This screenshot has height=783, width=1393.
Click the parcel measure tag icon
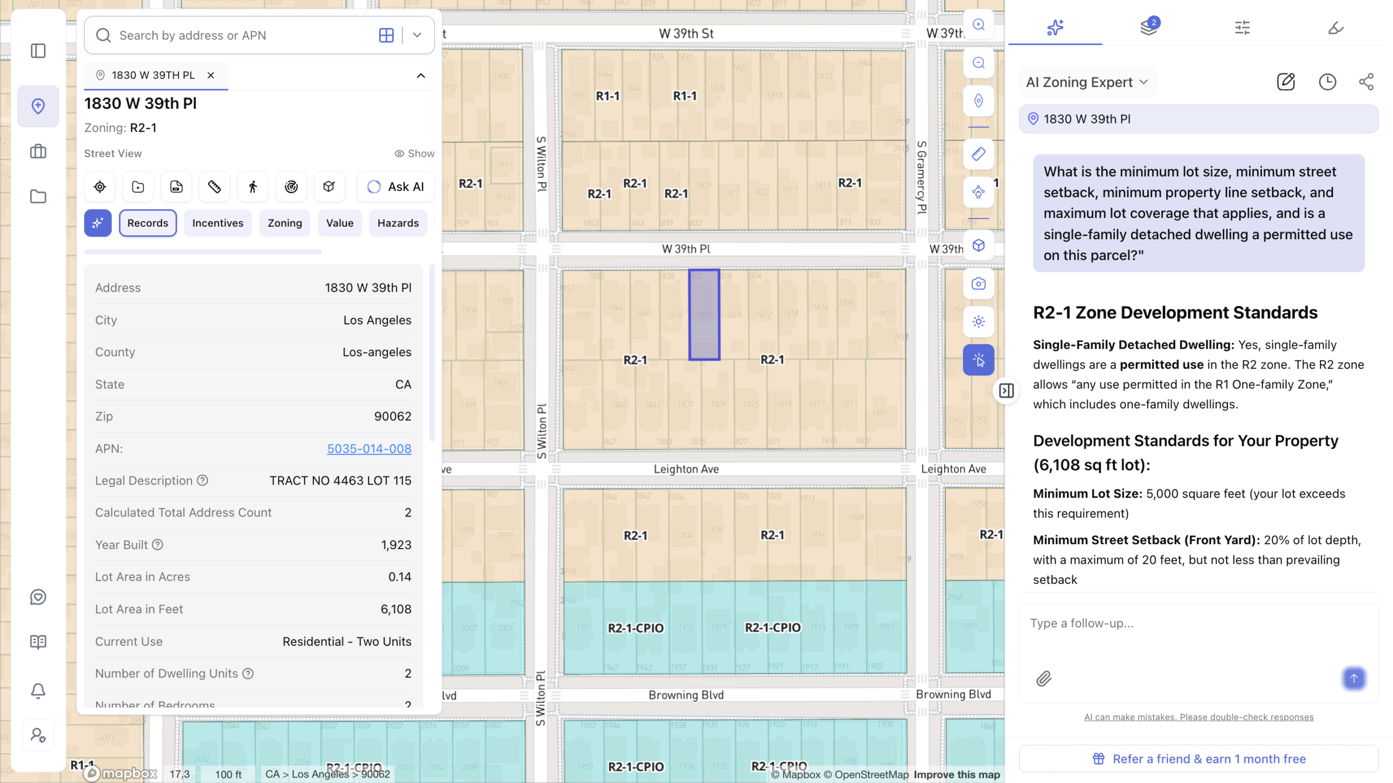coord(214,187)
